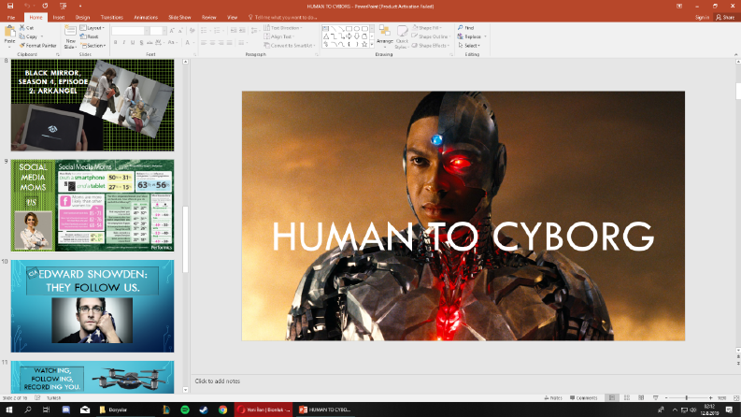Toggle Normal view button in status bar
Viewport: 741px width, 417px height.
point(612,398)
